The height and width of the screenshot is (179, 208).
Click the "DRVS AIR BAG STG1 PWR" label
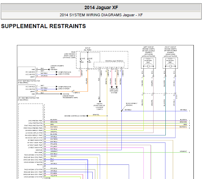tap(33, 175)
